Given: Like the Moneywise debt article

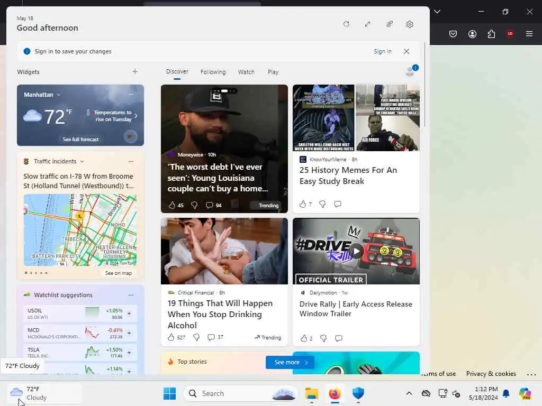Looking at the screenshot, I should pyautogui.click(x=172, y=205).
